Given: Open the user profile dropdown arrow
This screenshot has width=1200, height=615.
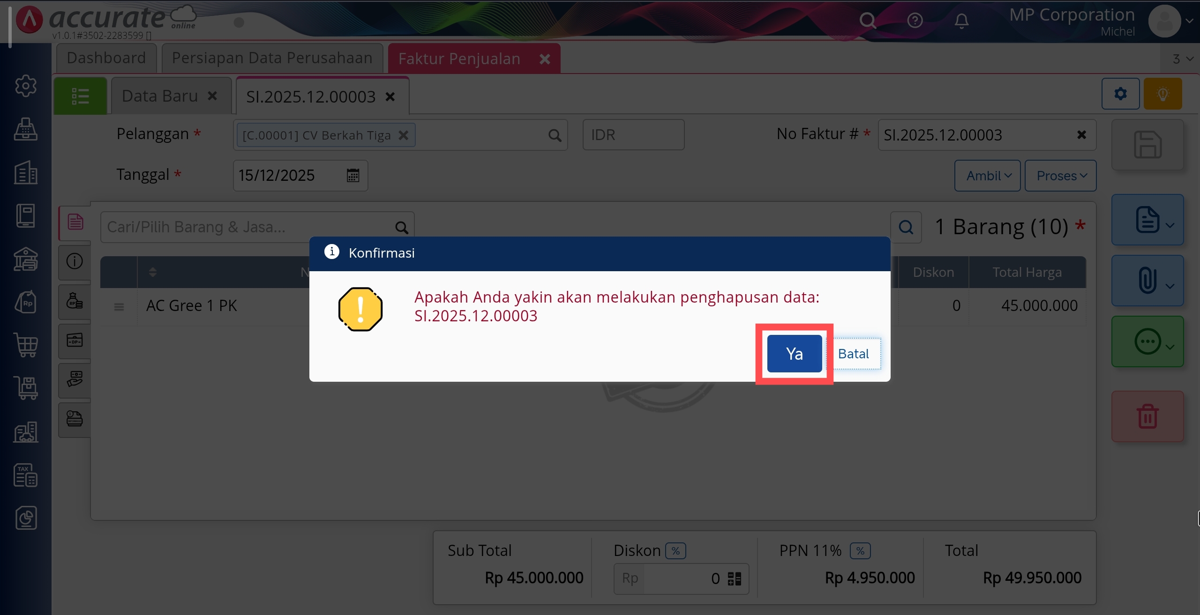Looking at the screenshot, I should [x=1189, y=21].
